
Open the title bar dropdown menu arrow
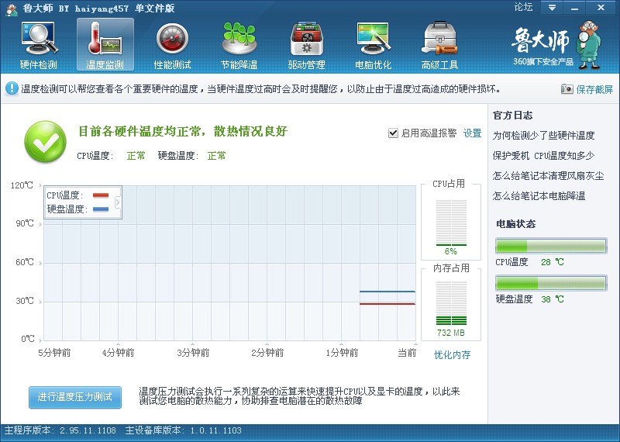coord(552,8)
